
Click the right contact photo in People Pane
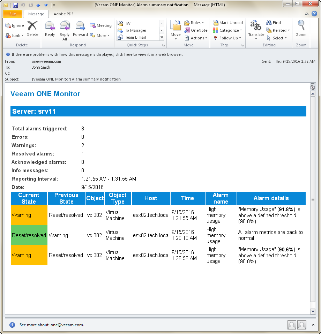point(302,325)
